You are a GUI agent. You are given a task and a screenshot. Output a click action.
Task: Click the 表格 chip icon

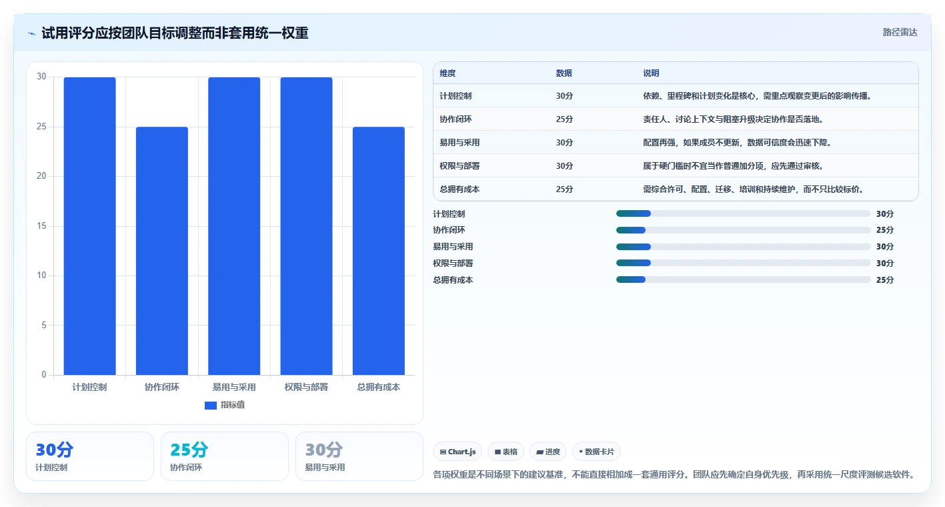coord(498,452)
